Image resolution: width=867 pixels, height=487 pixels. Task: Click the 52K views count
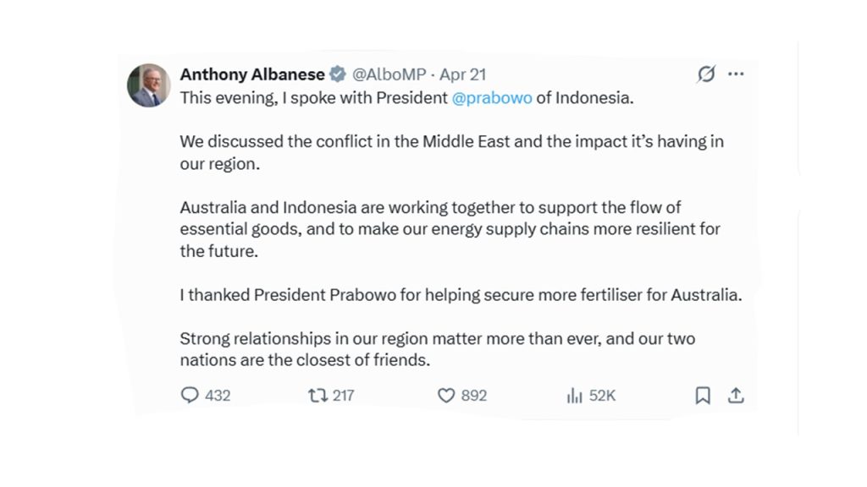pyautogui.click(x=603, y=395)
